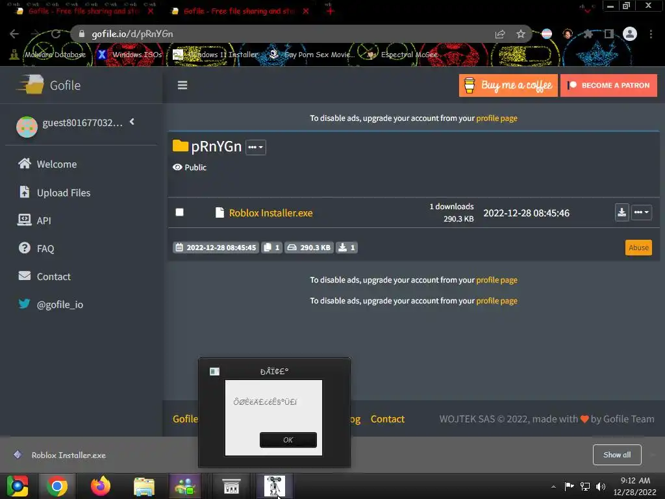Viewport: 665px width, 499px height.
Task: Click the footer Contact link
Action: [x=387, y=419]
